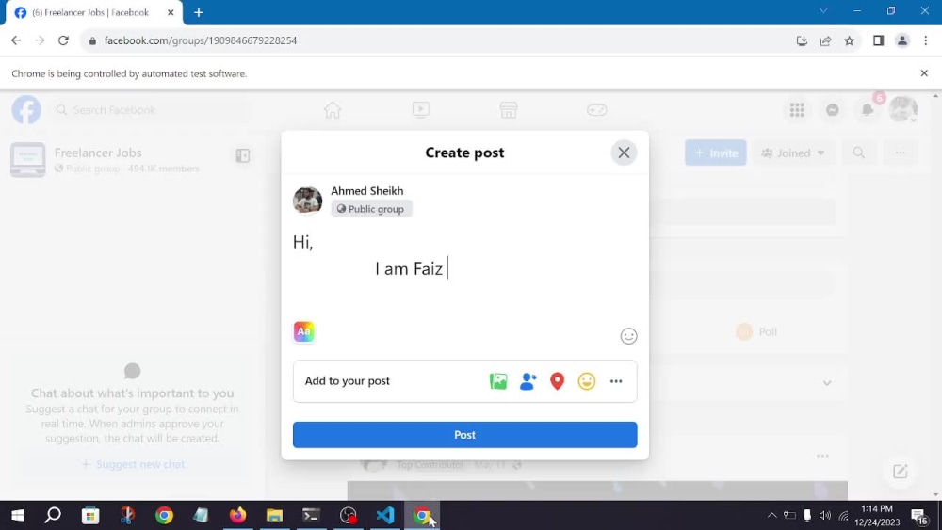Open the Windows notification center
Image resolution: width=942 pixels, height=530 pixels.
click(918, 515)
